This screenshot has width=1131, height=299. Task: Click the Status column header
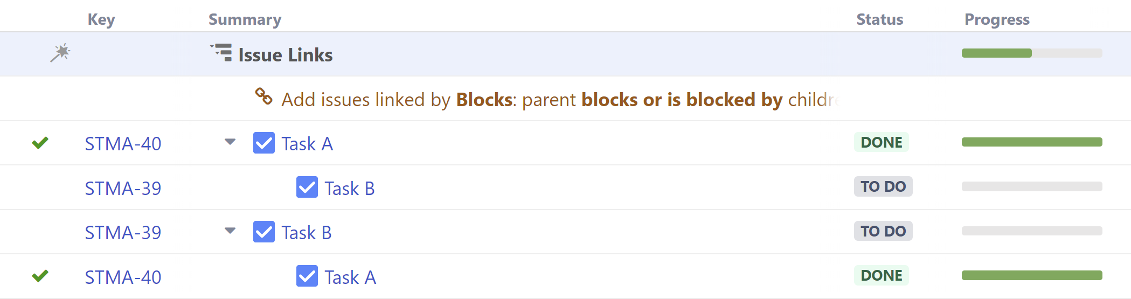(x=879, y=19)
